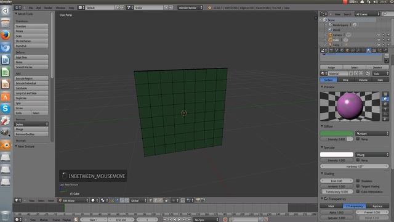Image resolution: width=394 pixels, height=222 pixels.
Task: Toggle the use preview range clock icon
Action: pyautogui.click(x=76, y=220)
